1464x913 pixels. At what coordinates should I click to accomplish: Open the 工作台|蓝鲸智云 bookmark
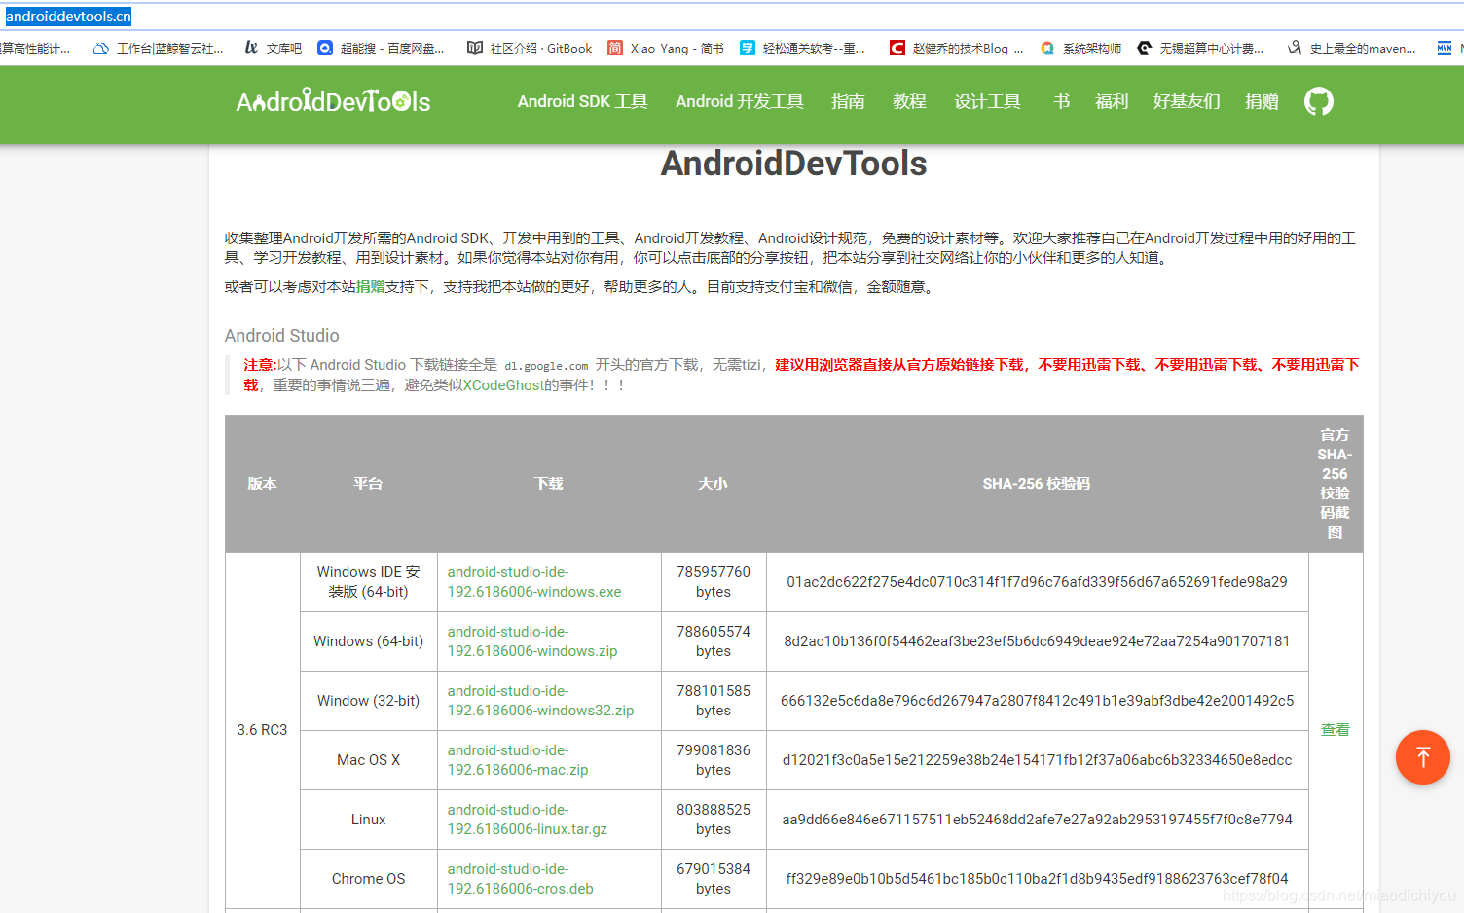tap(159, 48)
